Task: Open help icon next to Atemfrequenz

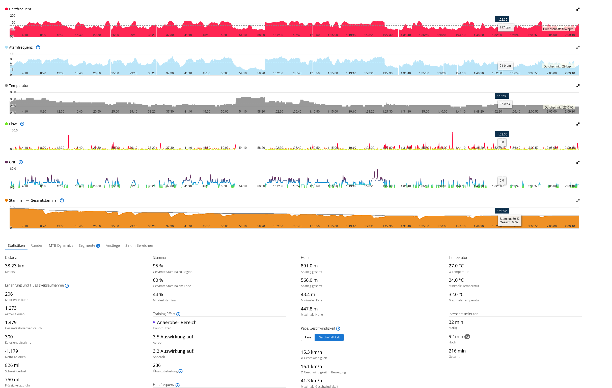Action: [x=38, y=47]
